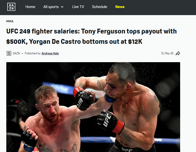Click the MMA category label
The width and height of the screenshot is (196, 152).
(x=10, y=21)
